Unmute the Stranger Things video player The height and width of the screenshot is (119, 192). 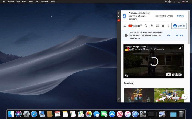[126, 75]
